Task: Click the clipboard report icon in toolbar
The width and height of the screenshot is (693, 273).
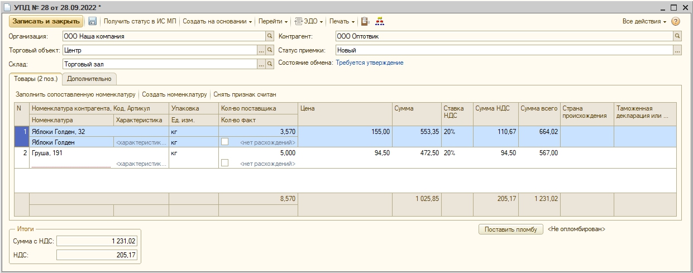Action: click(x=365, y=21)
